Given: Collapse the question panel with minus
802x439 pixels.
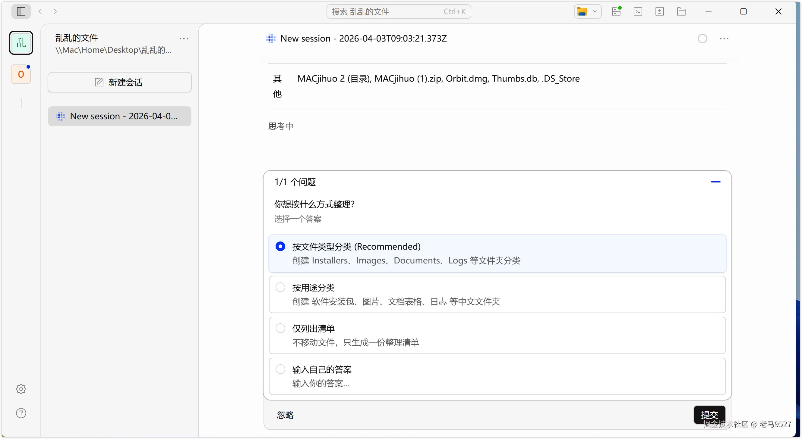Looking at the screenshot, I should point(715,182).
